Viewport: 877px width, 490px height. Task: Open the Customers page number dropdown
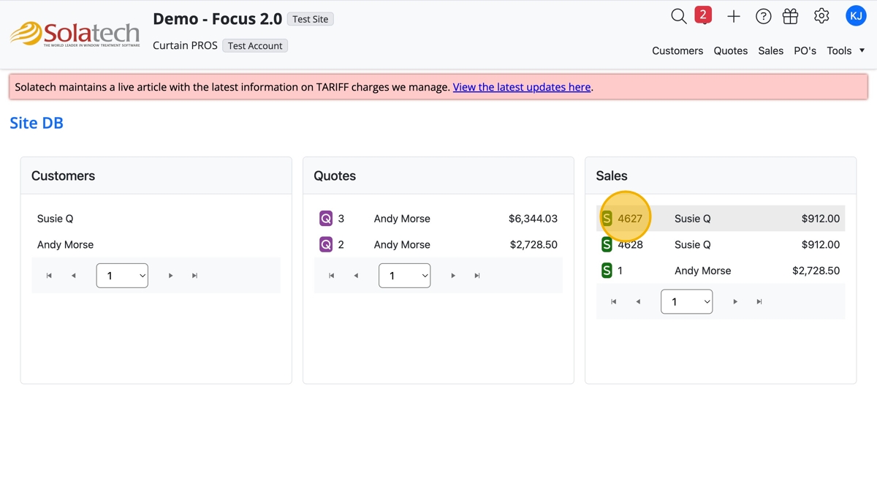pyautogui.click(x=122, y=276)
